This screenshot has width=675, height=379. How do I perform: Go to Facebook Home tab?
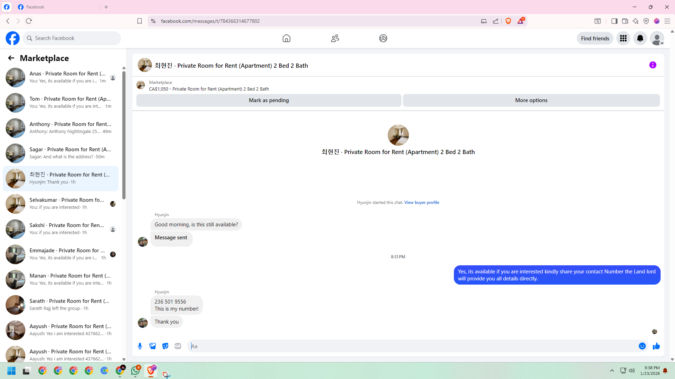[286, 38]
